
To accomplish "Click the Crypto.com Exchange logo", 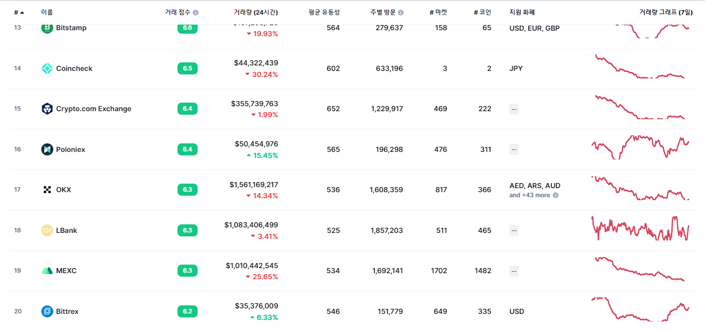I will coord(47,109).
